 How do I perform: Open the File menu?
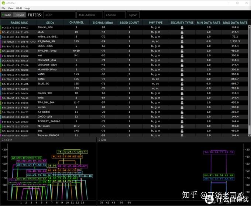tap(3, 8)
